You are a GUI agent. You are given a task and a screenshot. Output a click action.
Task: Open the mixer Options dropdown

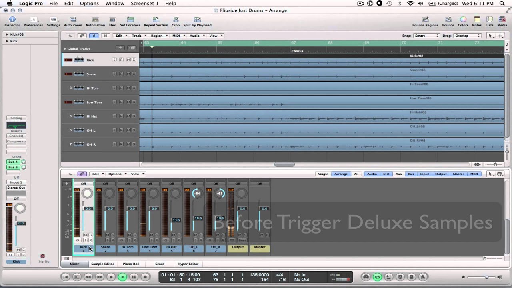click(x=117, y=174)
